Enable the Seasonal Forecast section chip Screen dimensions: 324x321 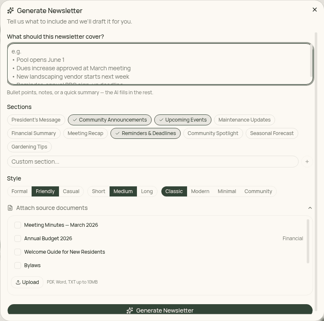[x=272, y=133]
